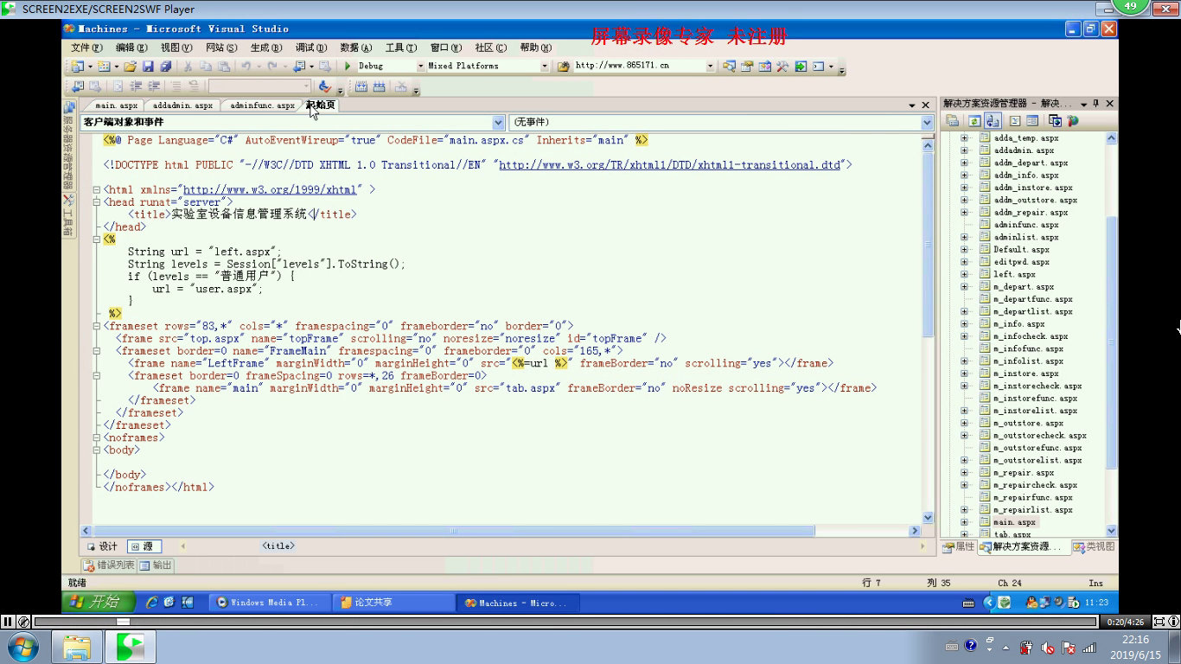The width and height of the screenshot is (1181, 664).
Task: Open the 开始 Start button
Action: [99, 602]
